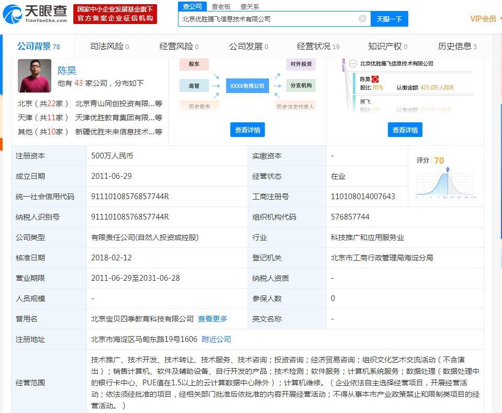Click the 天眼一下 search button
Image resolution: width=502 pixels, height=413 pixels.
[389, 19]
